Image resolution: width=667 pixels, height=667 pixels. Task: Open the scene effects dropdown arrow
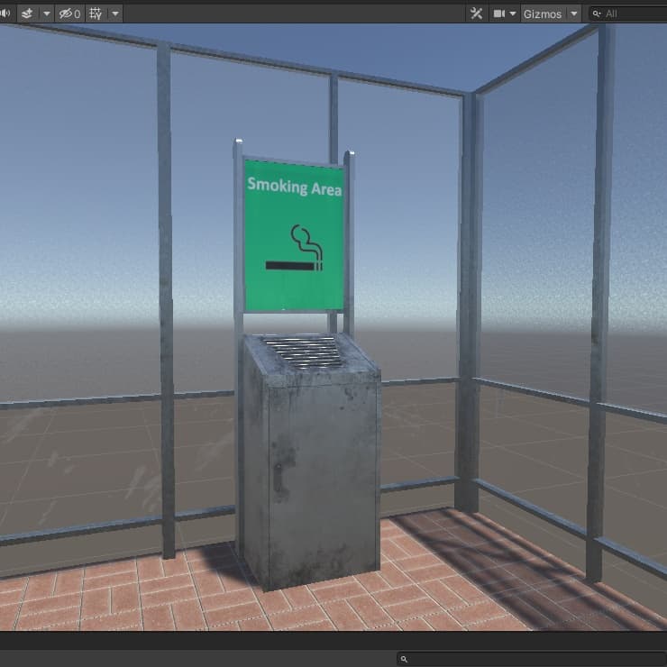[x=47, y=14]
